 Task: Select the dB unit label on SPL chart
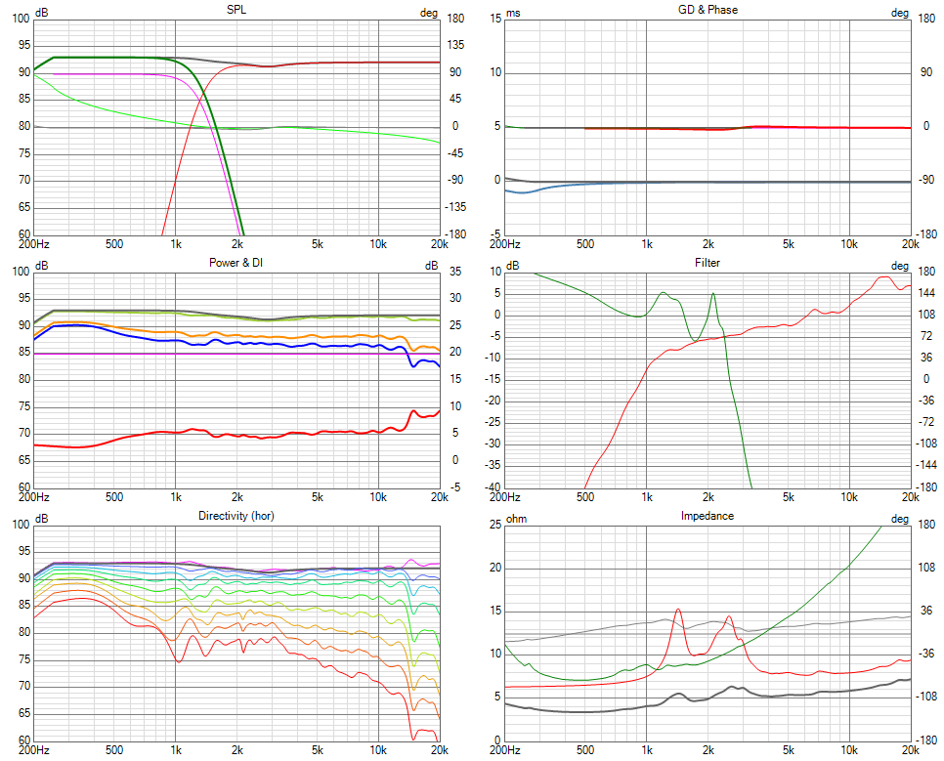click(42, 13)
